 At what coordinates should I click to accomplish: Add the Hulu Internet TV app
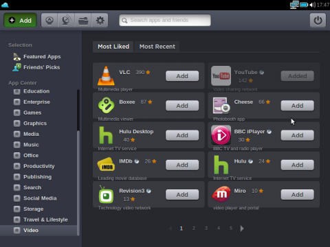[298, 165]
